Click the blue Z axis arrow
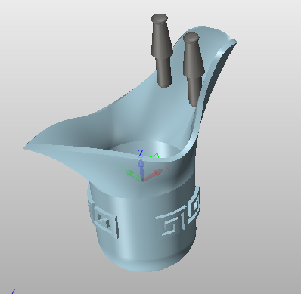This screenshot has width=301, height=294. tap(141, 169)
